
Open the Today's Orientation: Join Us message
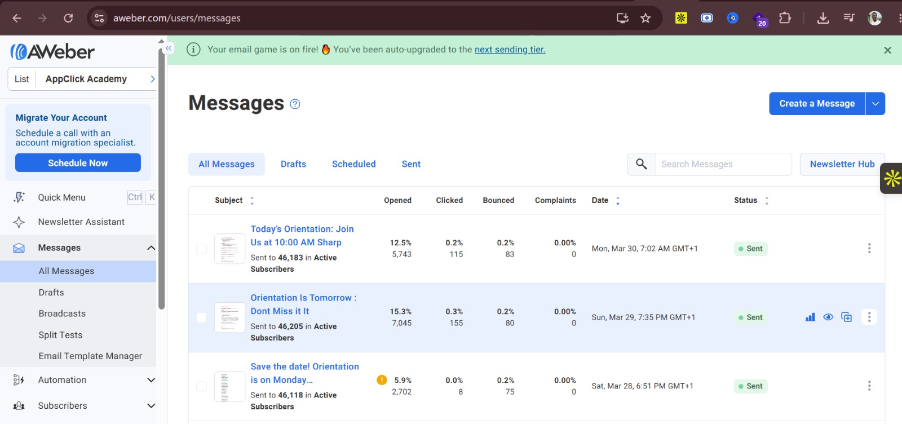302,236
